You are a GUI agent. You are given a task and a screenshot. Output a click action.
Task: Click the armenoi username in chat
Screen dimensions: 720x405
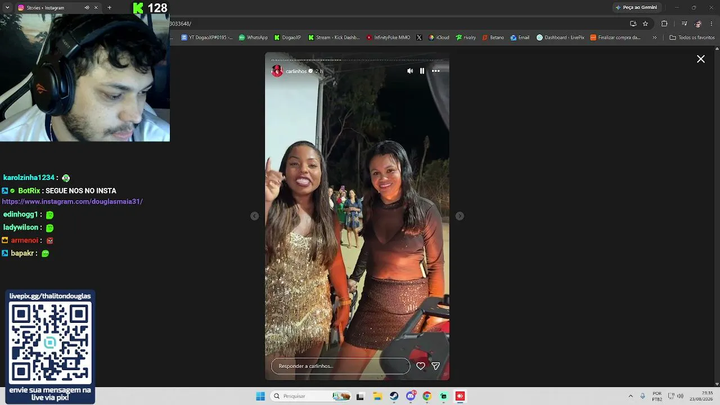[25, 240]
